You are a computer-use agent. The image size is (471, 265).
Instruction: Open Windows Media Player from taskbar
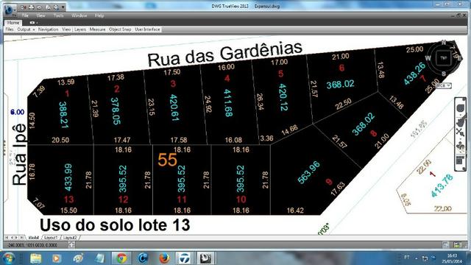tap(57, 258)
